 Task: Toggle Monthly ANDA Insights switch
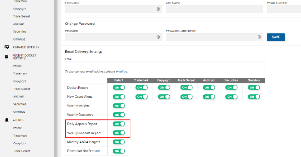[119, 142]
